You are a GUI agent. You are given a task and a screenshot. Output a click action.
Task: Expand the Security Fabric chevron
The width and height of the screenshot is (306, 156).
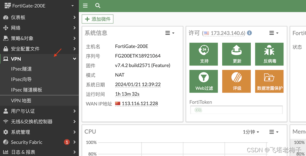tap(74, 142)
